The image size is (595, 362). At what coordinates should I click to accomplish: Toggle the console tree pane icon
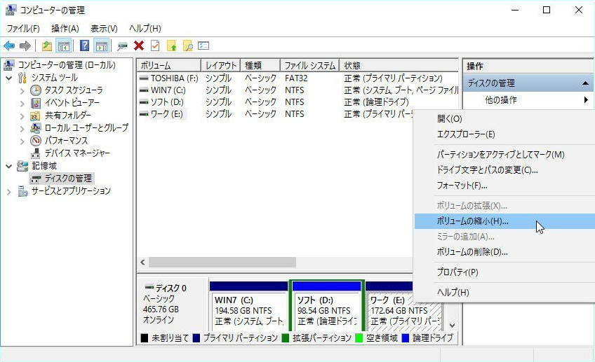(x=64, y=46)
